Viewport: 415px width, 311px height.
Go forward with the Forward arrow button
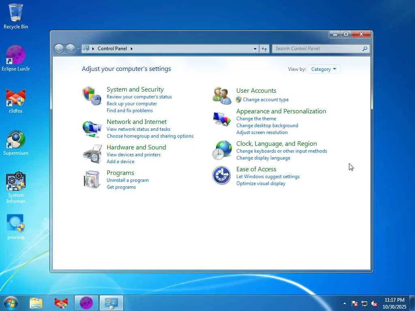click(70, 49)
